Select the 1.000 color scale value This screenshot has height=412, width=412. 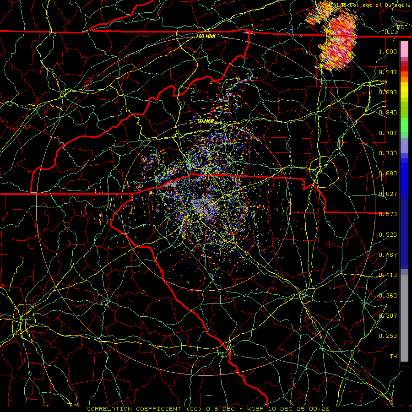pos(388,51)
